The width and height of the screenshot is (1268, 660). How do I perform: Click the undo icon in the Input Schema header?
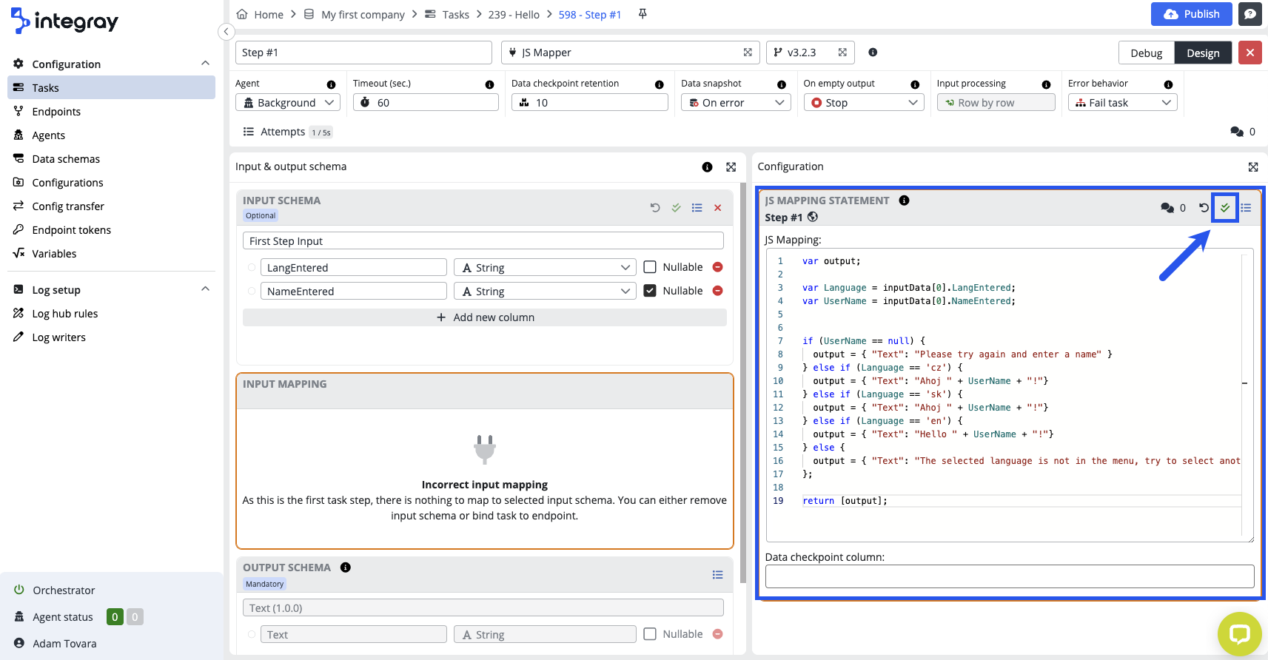[x=655, y=208]
